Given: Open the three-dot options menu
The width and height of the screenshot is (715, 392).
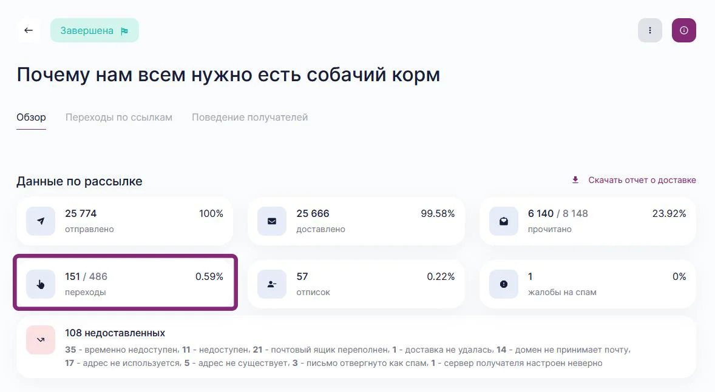Looking at the screenshot, I should pyautogui.click(x=650, y=30).
